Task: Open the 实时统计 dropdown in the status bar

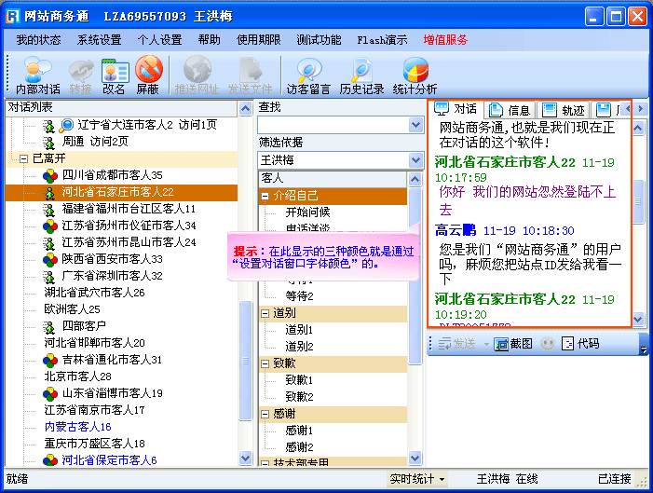Action: [417, 478]
